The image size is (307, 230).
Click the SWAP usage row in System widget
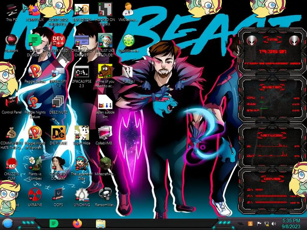pyautogui.click(x=273, y=110)
